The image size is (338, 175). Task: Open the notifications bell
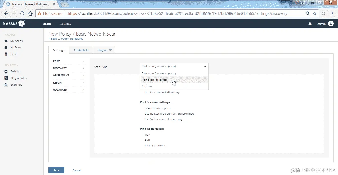click(x=310, y=23)
